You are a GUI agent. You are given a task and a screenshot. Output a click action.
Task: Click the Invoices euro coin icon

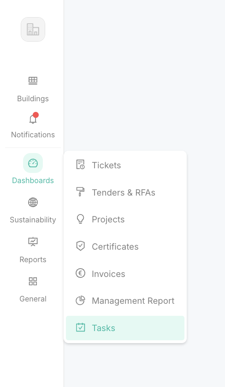[x=80, y=273]
